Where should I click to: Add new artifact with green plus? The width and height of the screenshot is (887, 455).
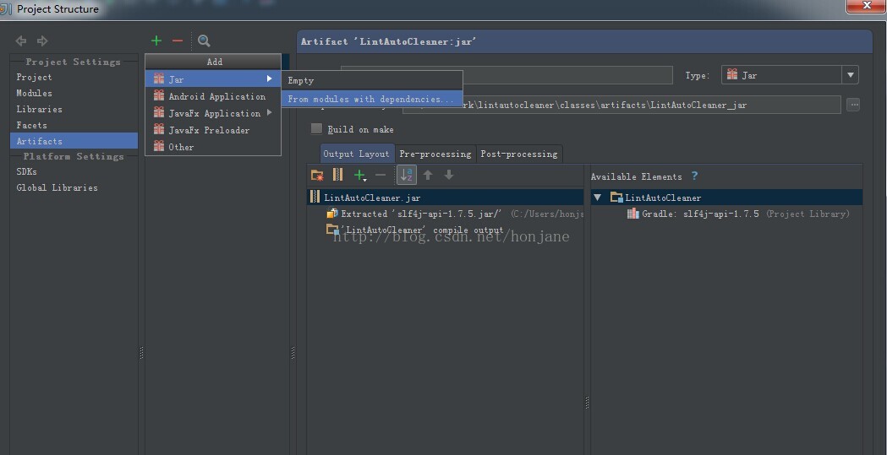pos(156,41)
